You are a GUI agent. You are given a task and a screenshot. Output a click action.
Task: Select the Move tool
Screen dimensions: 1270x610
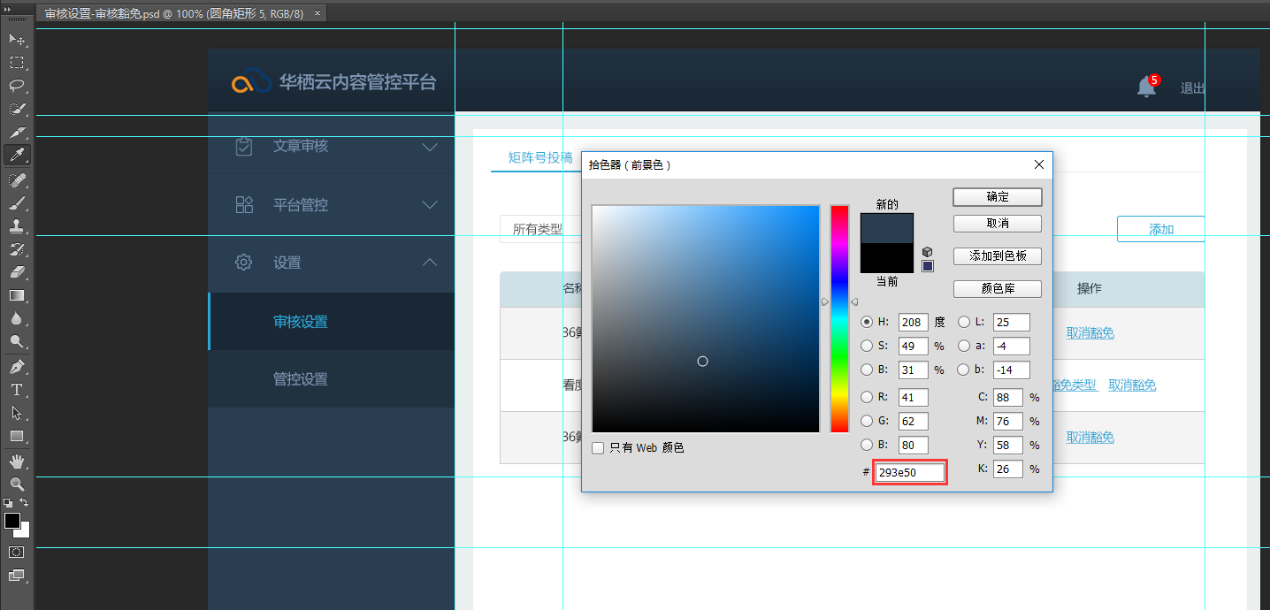click(x=17, y=40)
